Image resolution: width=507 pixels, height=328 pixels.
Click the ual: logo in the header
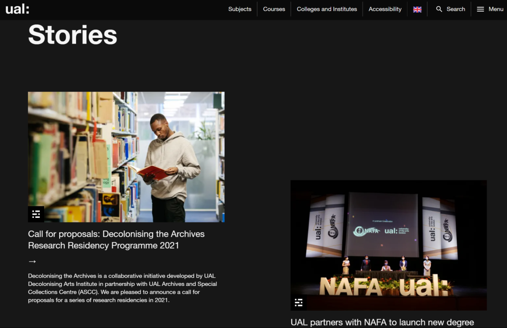pyautogui.click(x=17, y=9)
